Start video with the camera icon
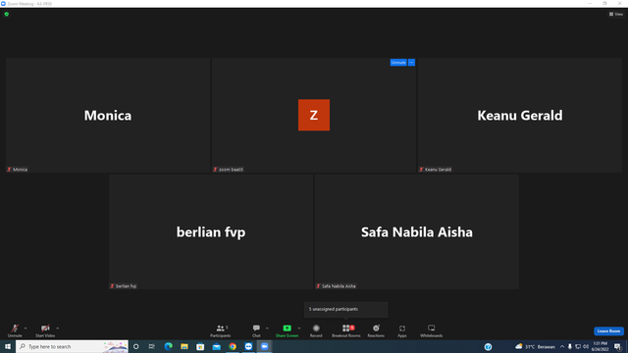 click(45, 328)
